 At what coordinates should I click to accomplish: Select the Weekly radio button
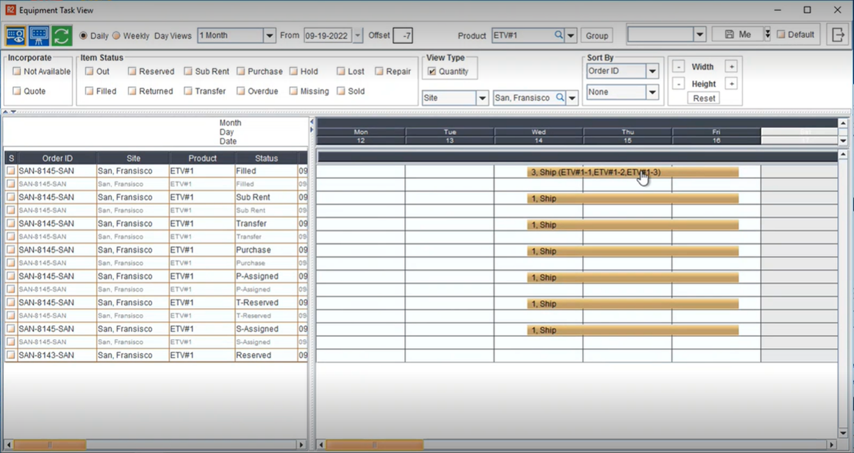[x=116, y=35]
